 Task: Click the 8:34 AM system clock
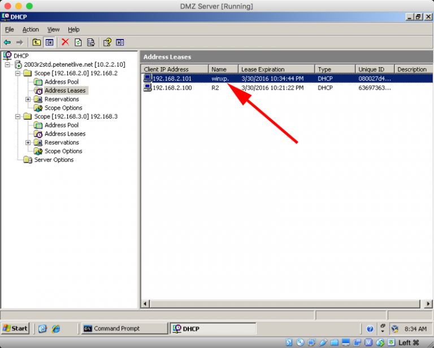click(415, 329)
